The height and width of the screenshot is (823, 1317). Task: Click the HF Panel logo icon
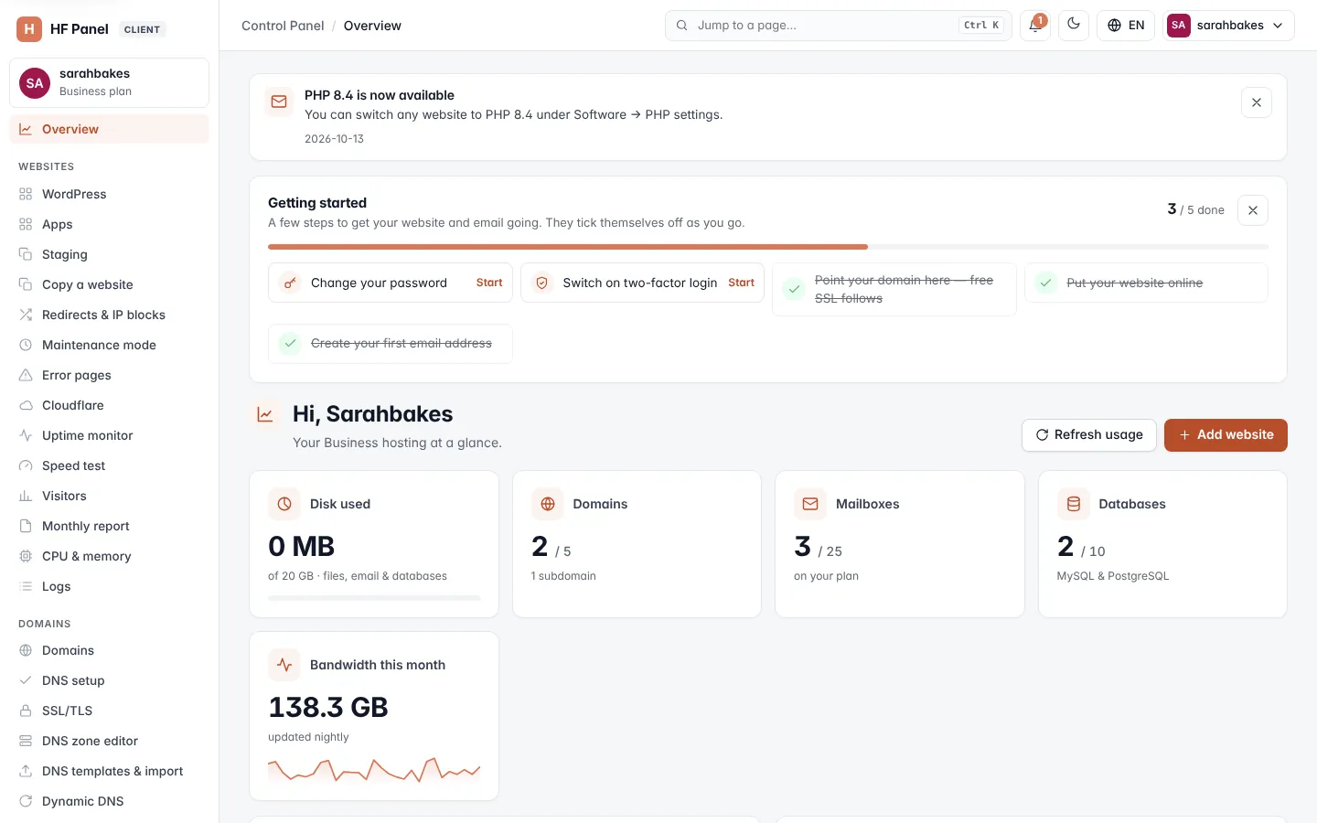pos(29,29)
